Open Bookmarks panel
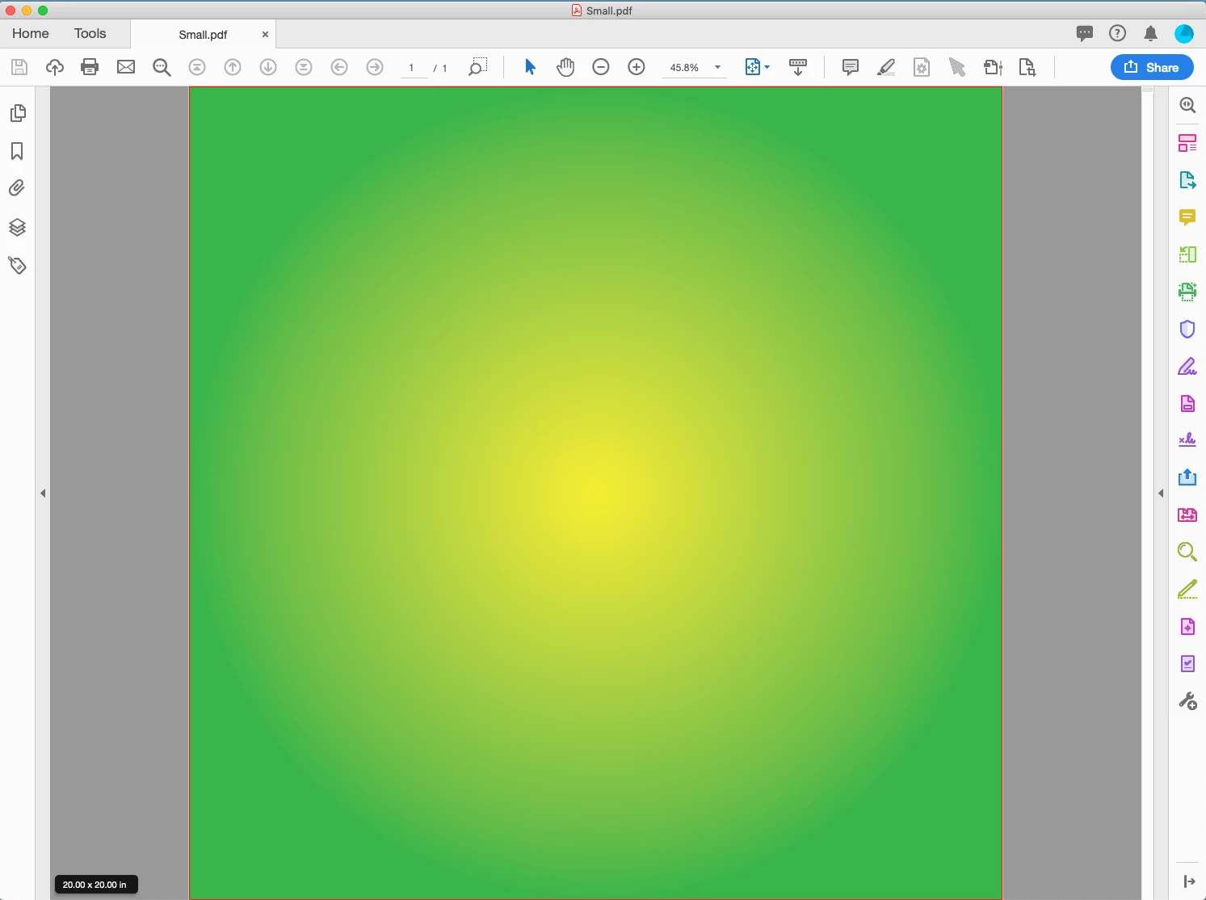 coord(17,151)
